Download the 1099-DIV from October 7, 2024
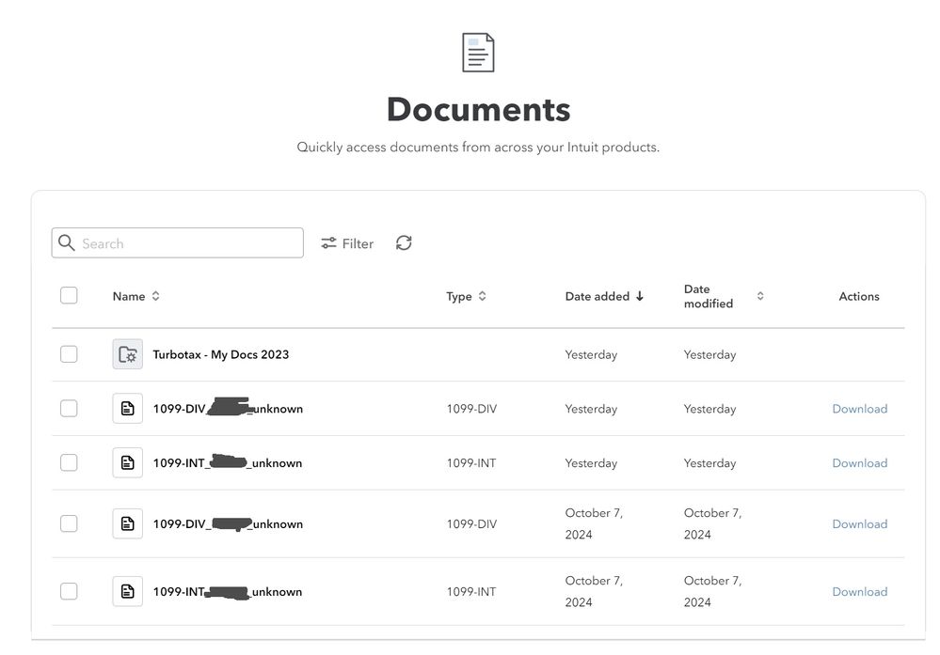The height and width of the screenshot is (655, 940). (860, 523)
